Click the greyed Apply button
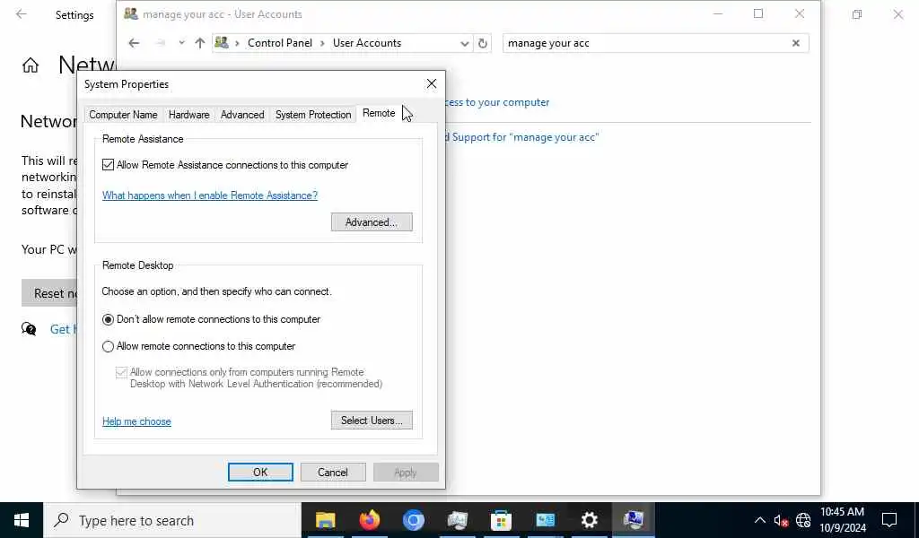Viewport: 919px width, 538px height. 406,473
